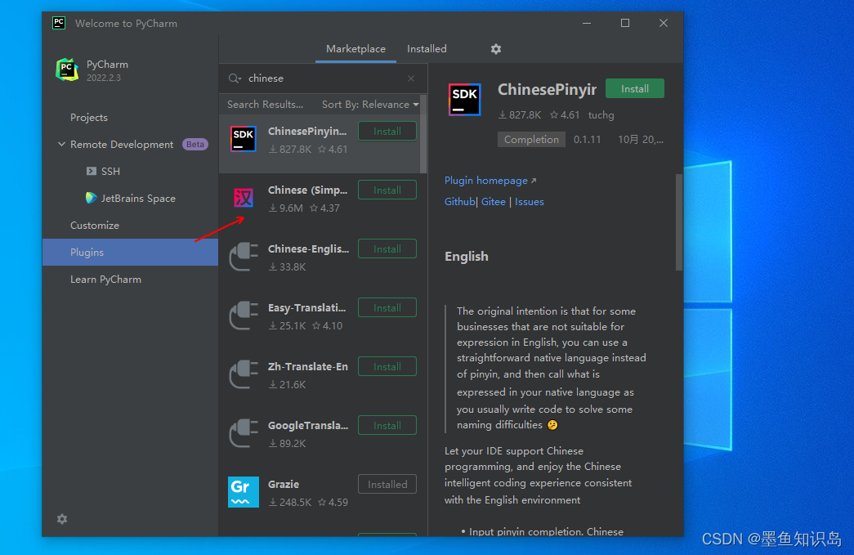Select the GoogleTransla... result name
The width and height of the screenshot is (854, 555).
(x=308, y=425)
